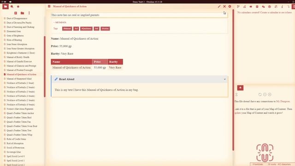Create a new folder in file explorer
The height and width of the screenshot is (166, 295).
pos(23,13)
